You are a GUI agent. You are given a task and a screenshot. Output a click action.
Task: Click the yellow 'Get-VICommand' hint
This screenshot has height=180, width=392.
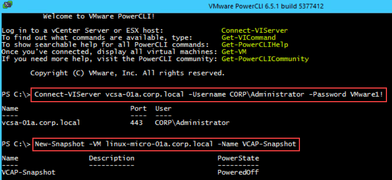point(249,38)
